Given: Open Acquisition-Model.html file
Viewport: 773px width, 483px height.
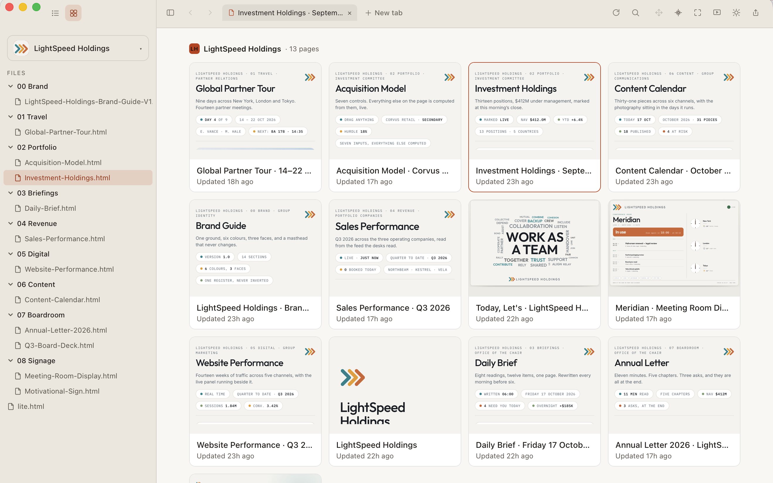Looking at the screenshot, I should click(x=78, y=162).
